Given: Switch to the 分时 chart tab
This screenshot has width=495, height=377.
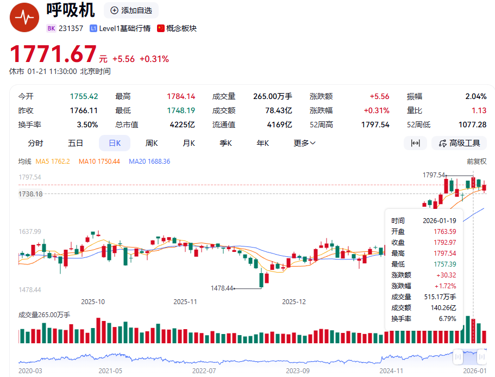Looking at the screenshot, I should [35, 143].
